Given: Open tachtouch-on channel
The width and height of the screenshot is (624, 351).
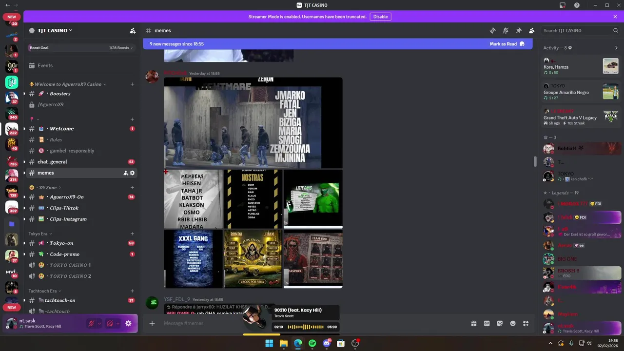Looking at the screenshot, I should [x=81, y=300].
